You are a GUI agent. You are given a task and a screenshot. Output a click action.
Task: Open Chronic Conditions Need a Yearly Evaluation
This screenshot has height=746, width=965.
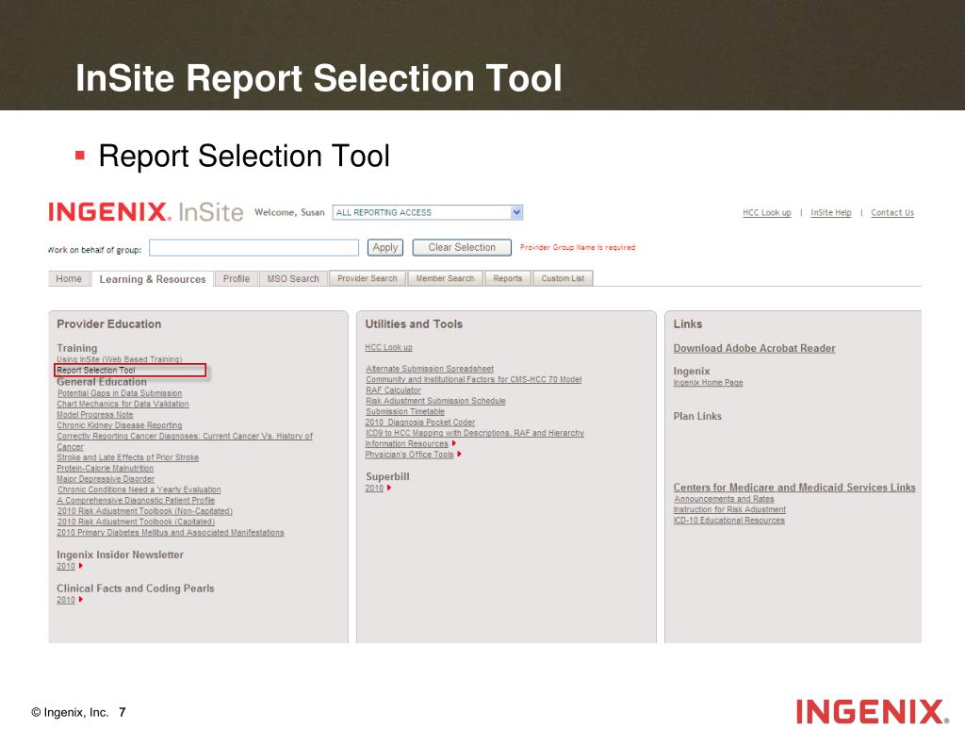tap(139, 489)
